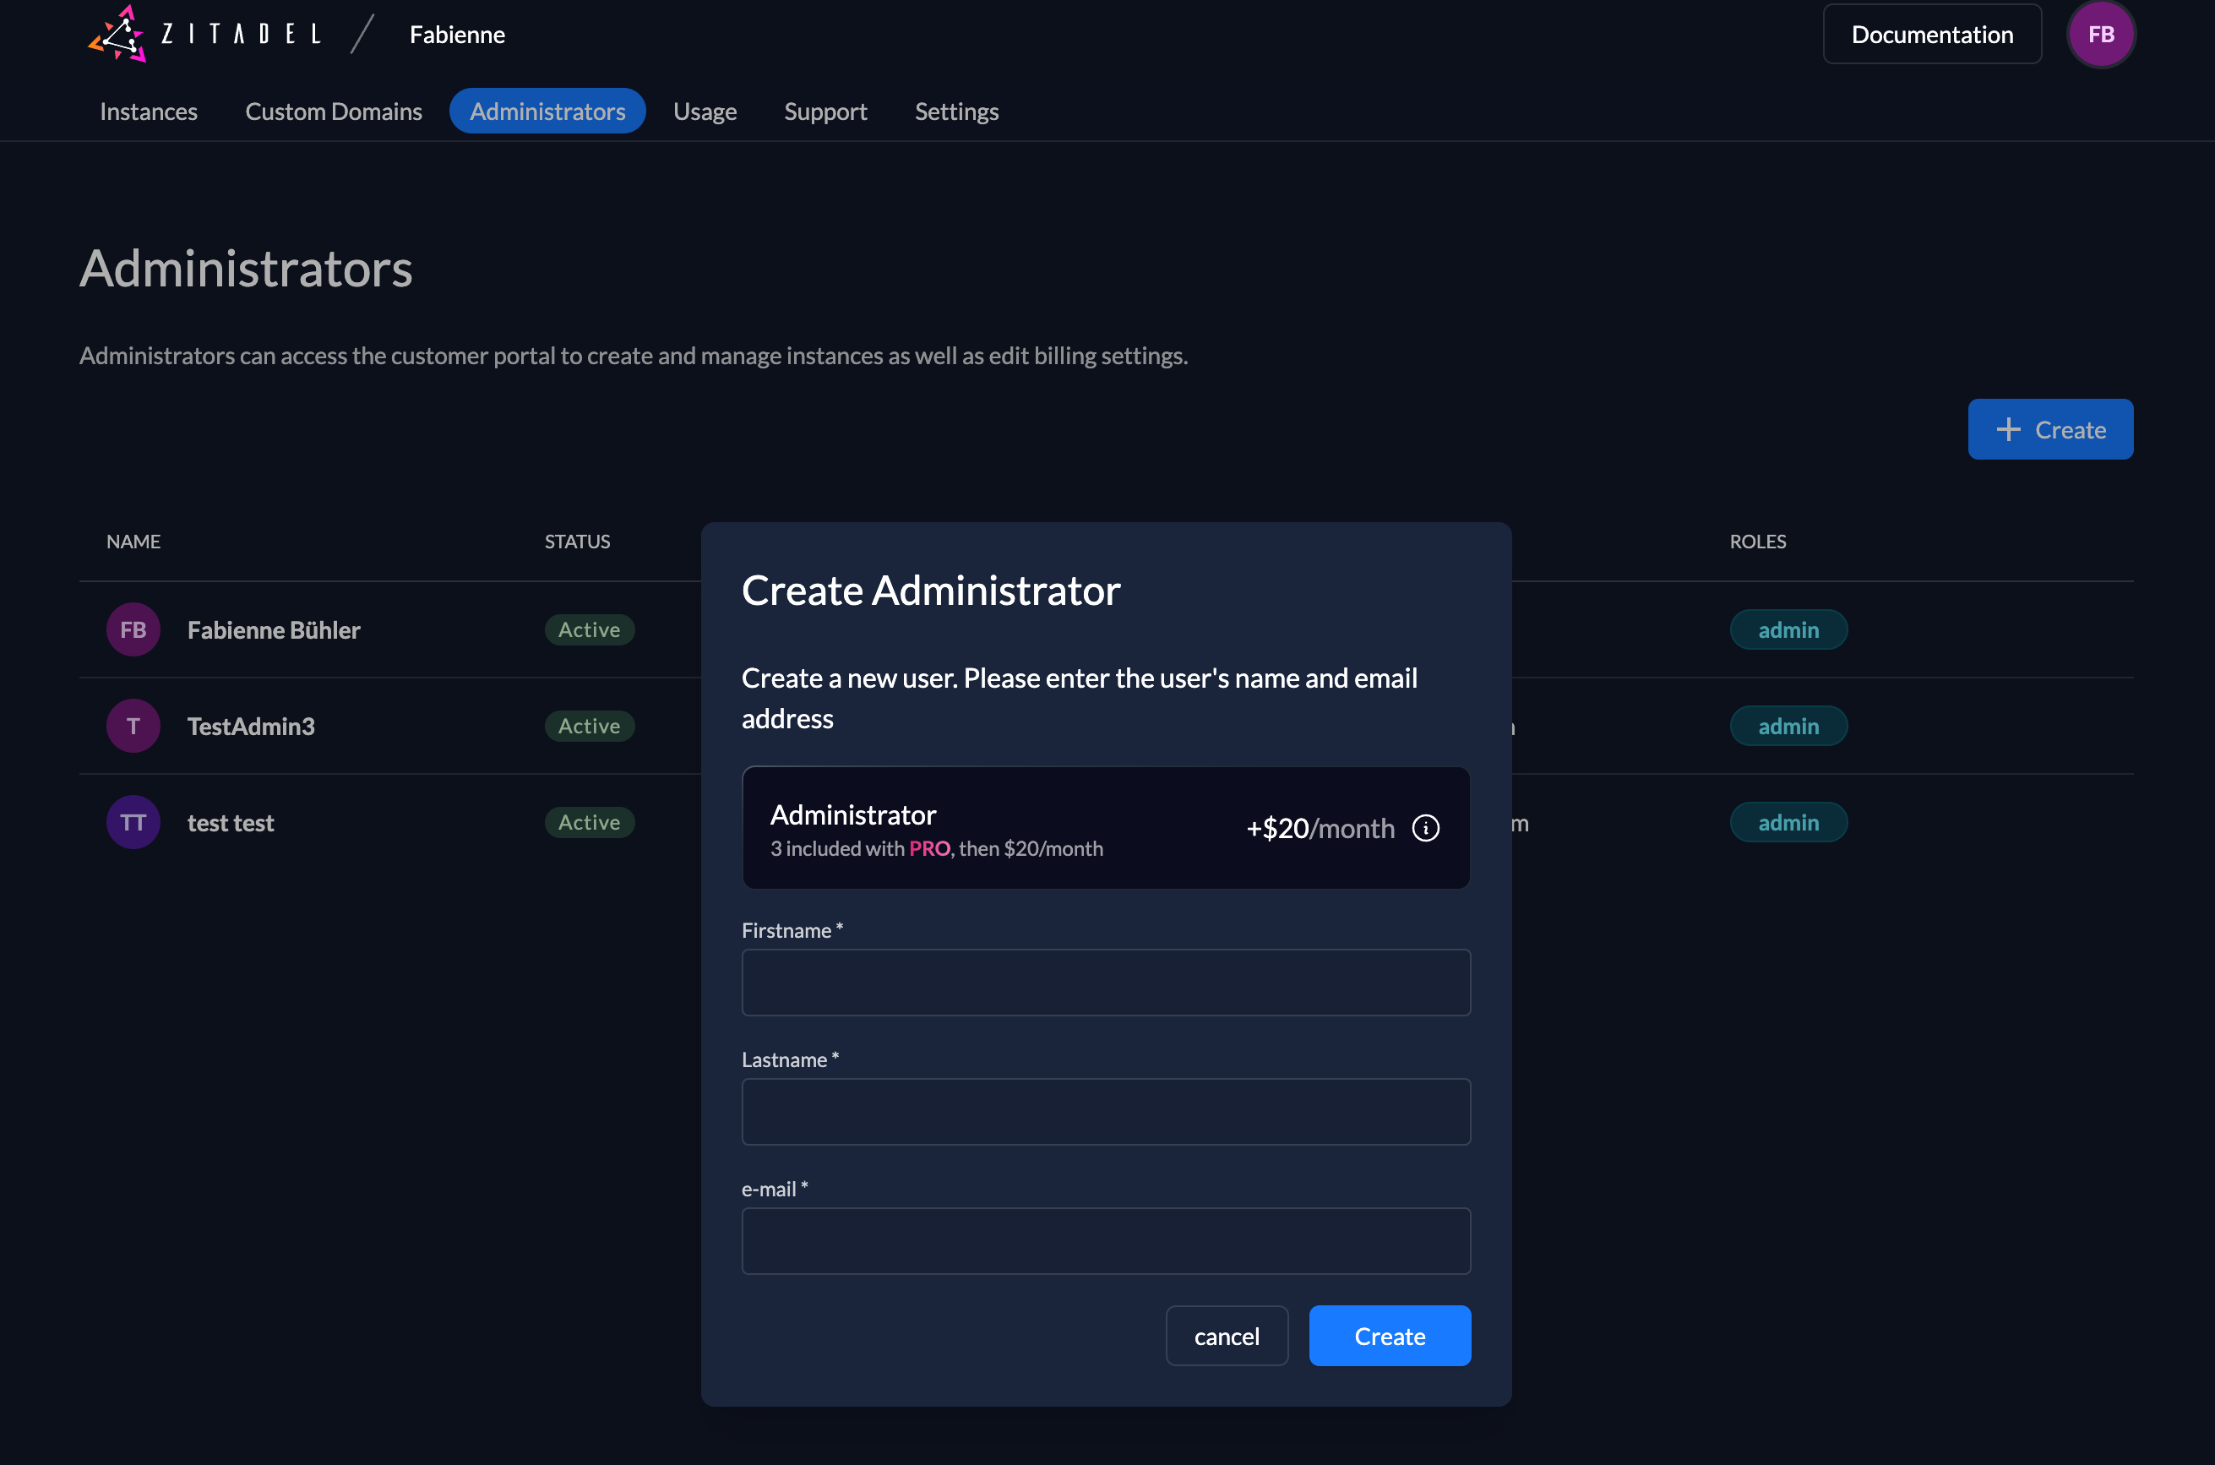Toggle Active status for TestAdmin3
Image resolution: width=2215 pixels, height=1465 pixels.
590,724
